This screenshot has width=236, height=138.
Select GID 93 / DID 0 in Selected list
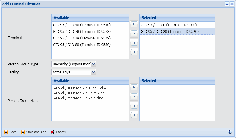pos(168,25)
